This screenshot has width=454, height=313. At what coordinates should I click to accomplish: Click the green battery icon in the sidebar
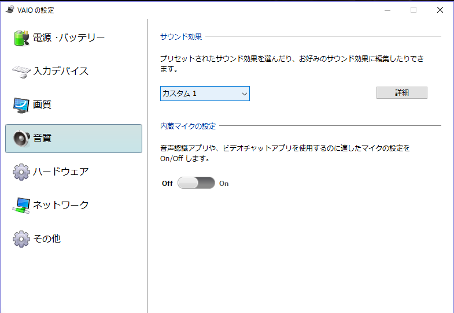21,38
